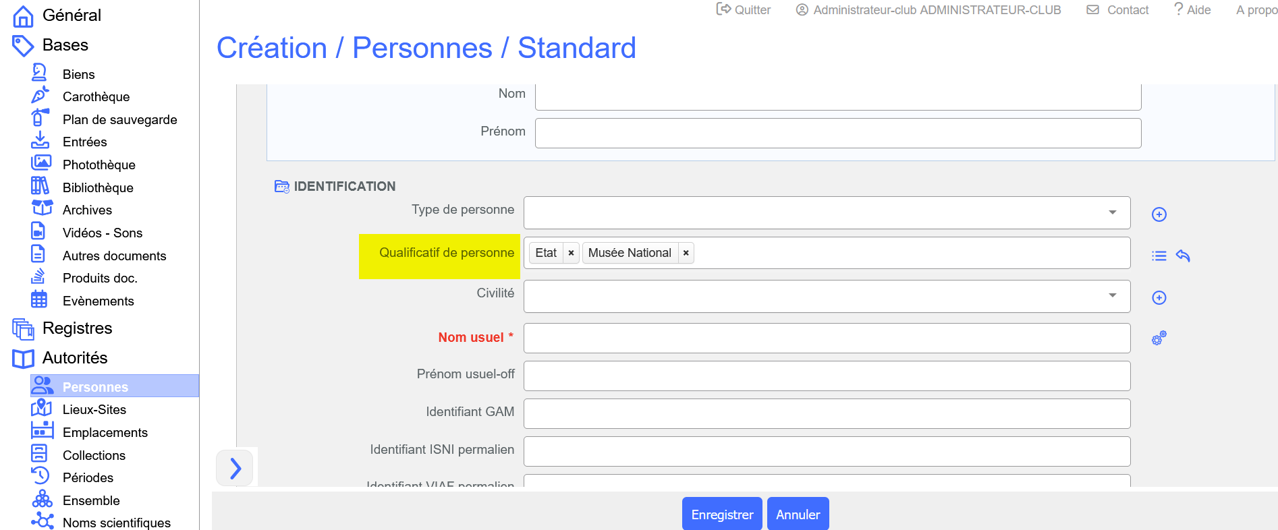Expand the Type de personne dropdown
Viewport: 1278px width, 530px height.
click(1112, 213)
